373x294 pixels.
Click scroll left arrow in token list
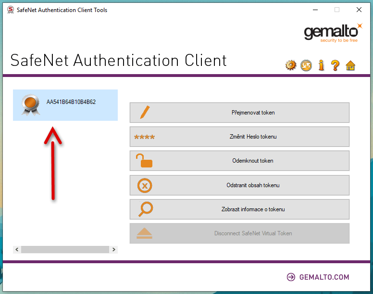click(17, 249)
